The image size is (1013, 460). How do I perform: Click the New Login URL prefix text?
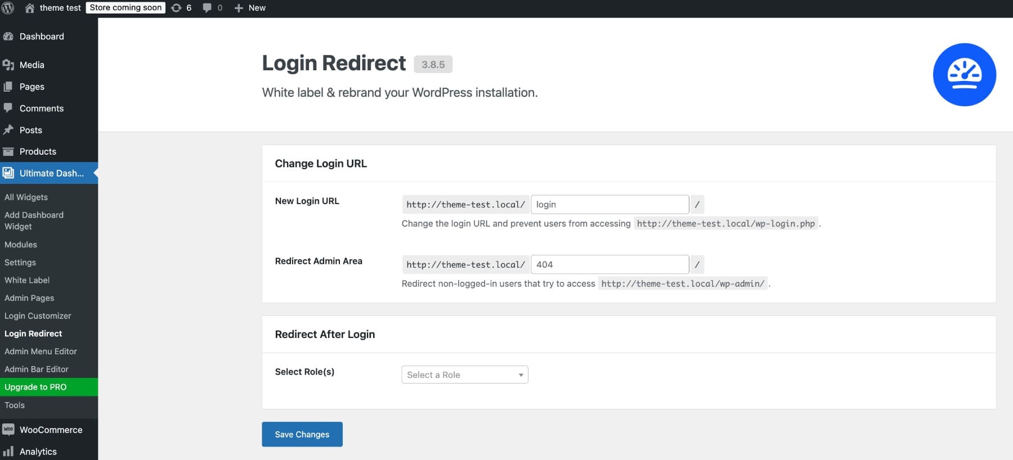[465, 205]
